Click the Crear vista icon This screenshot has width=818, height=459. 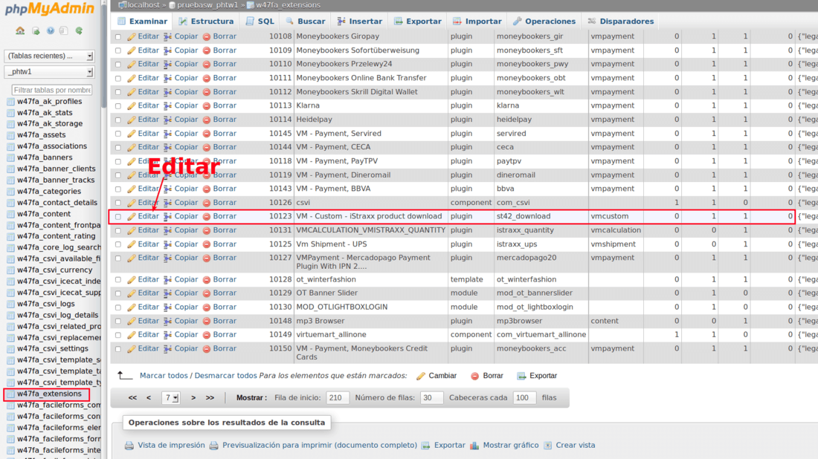(x=547, y=446)
